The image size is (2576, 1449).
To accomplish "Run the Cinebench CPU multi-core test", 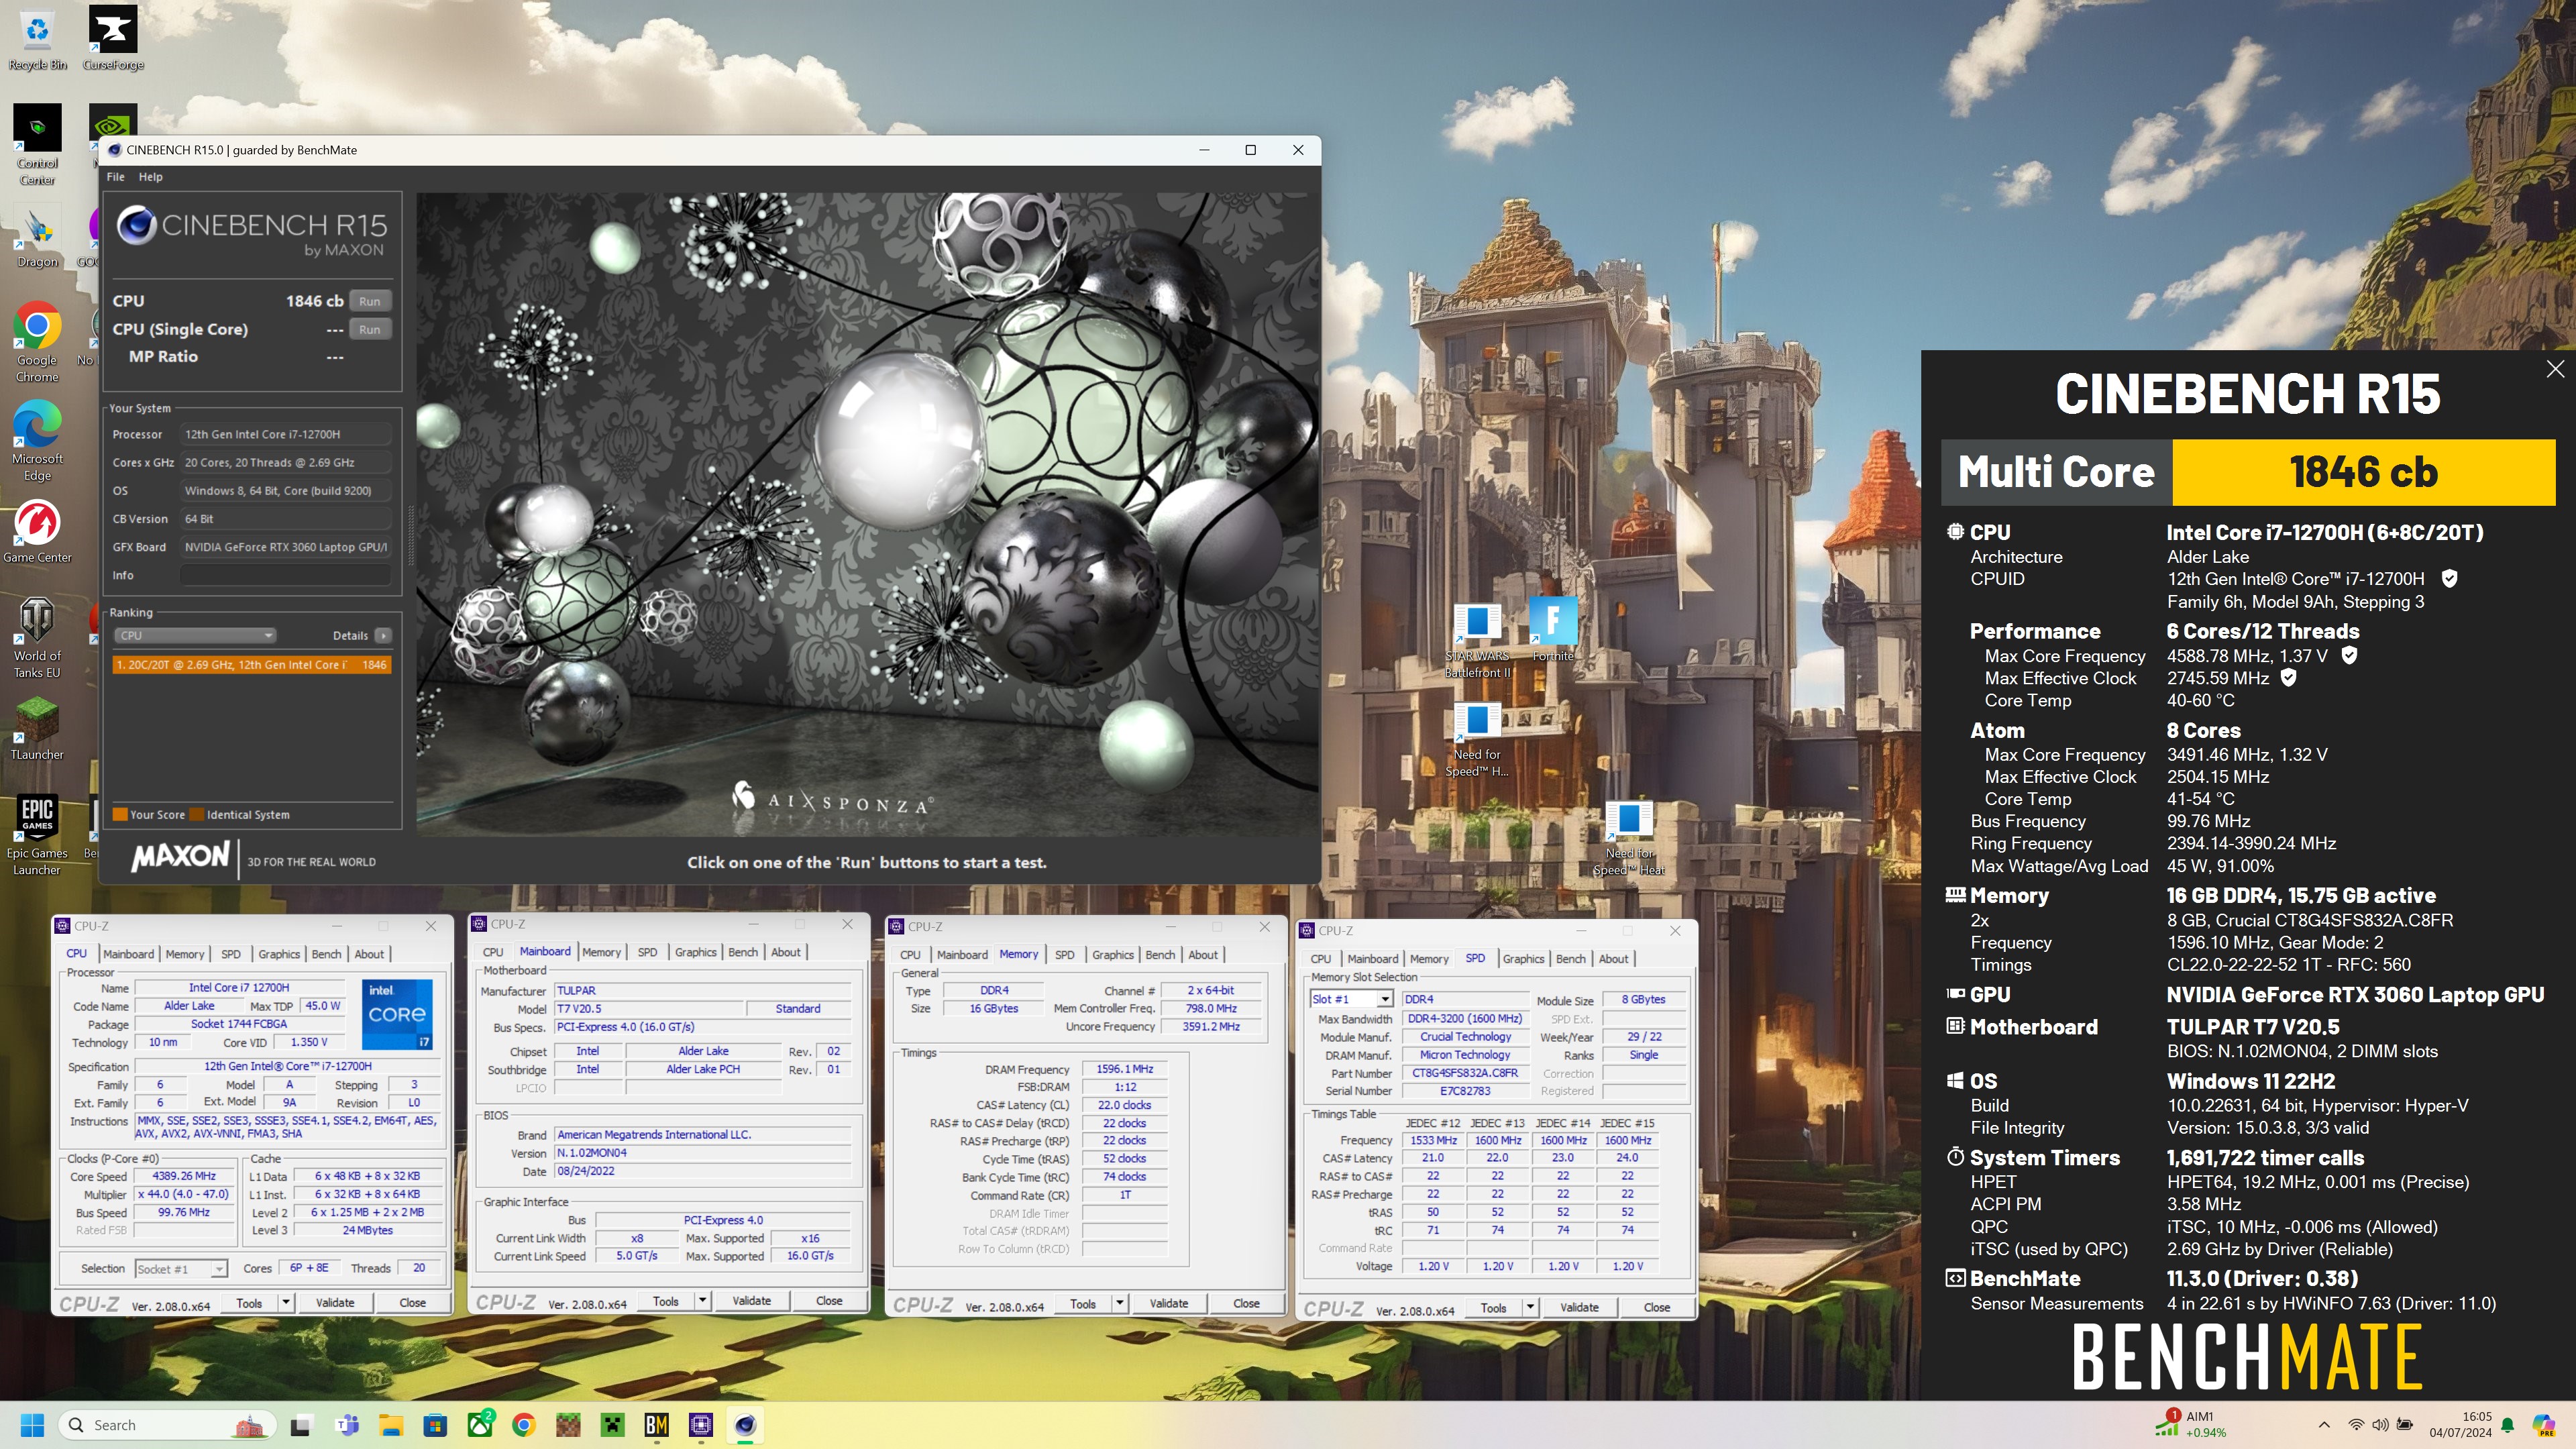I will [370, 301].
